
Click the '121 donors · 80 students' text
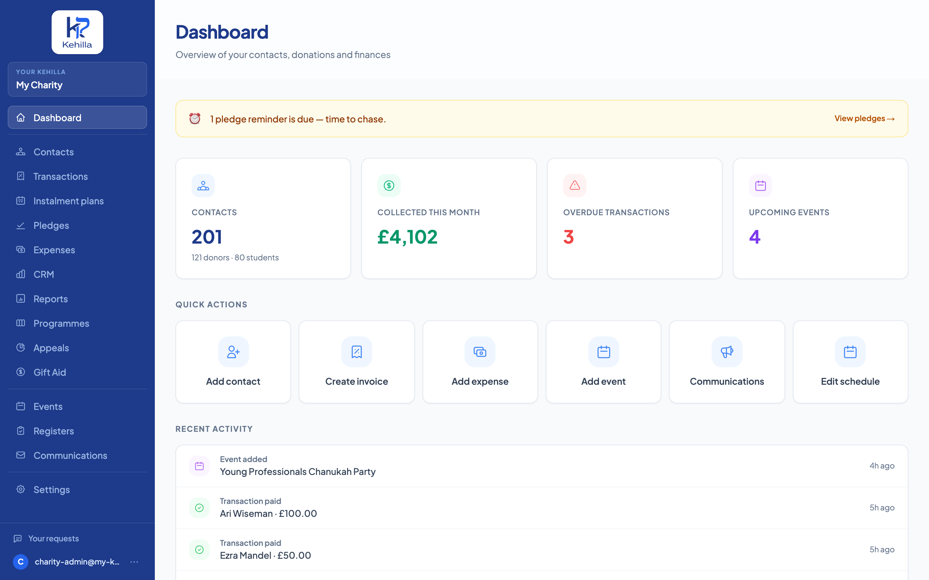[x=235, y=257]
